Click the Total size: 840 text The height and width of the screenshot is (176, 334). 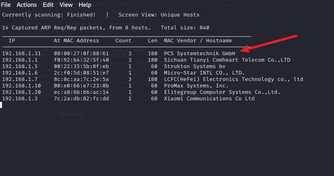click(x=185, y=28)
